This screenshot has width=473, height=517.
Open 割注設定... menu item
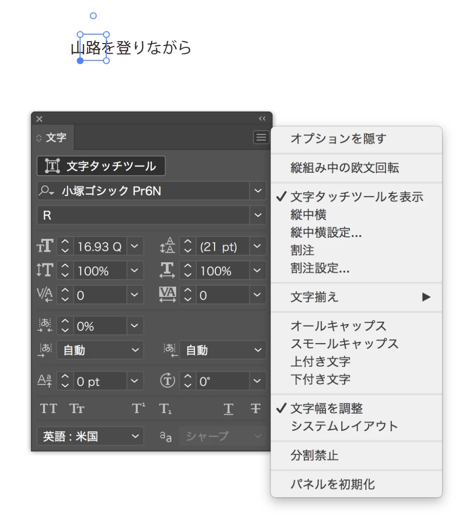pyautogui.click(x=356, y=268)
